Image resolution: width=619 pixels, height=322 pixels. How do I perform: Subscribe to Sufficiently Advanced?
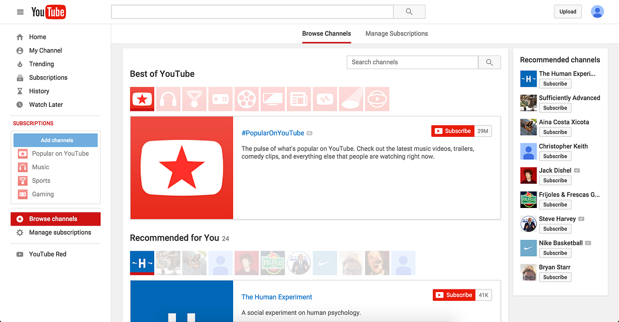pyautogui.click(x=555, y=108)
